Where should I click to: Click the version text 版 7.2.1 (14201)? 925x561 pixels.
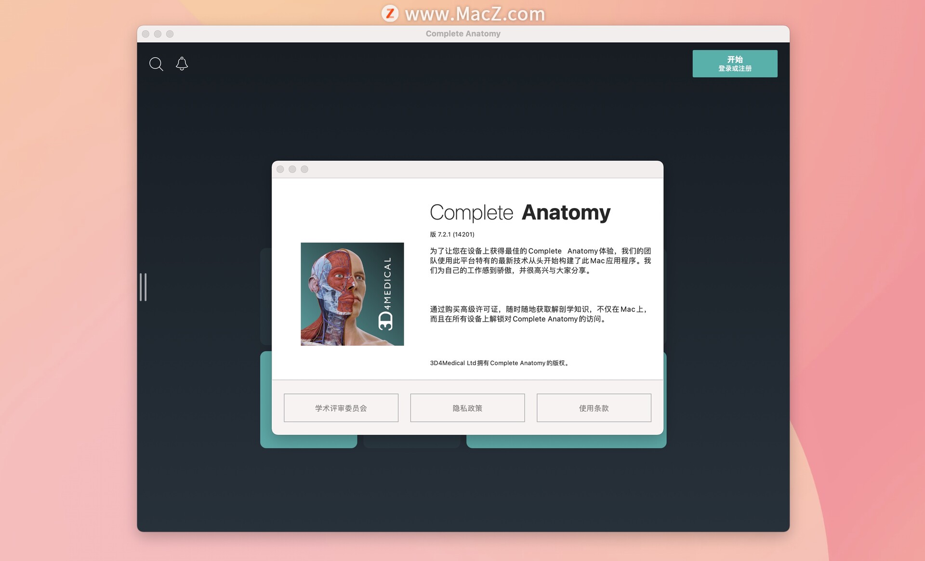click(x=452, y=235)
